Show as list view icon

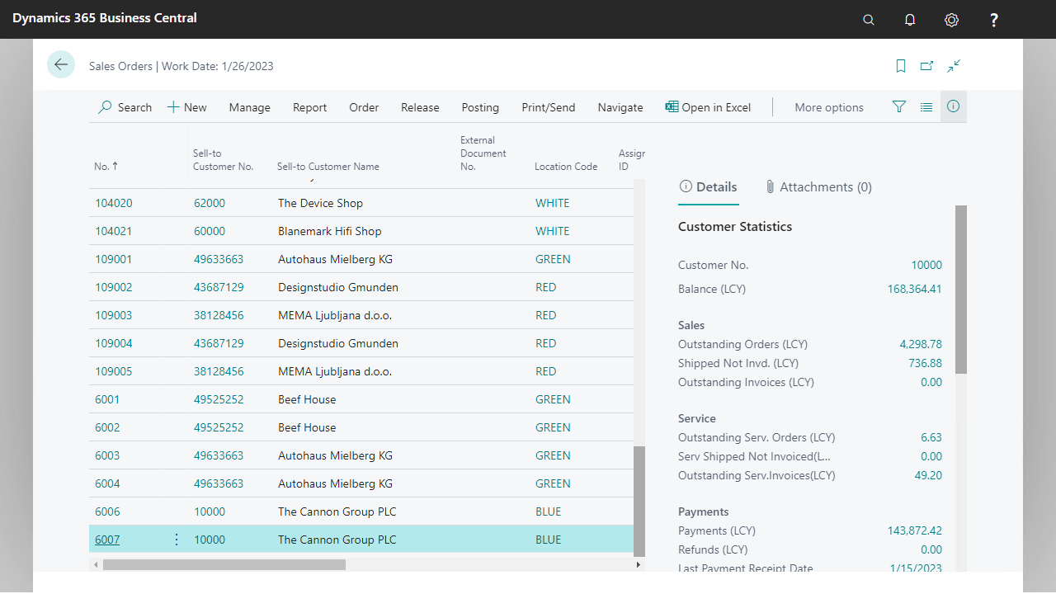[926, 106]
